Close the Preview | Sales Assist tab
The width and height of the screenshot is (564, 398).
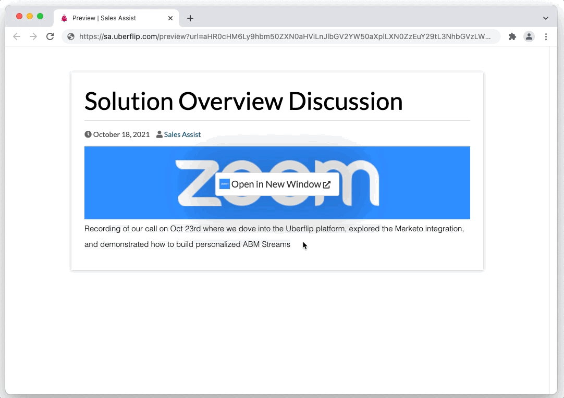pyautogui.click(x=170, y=18)
